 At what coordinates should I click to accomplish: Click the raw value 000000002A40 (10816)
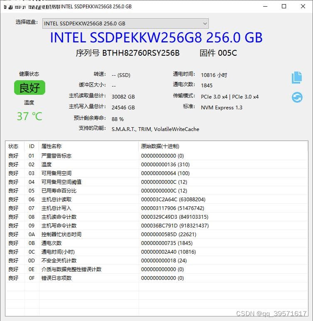pos(169,252)
